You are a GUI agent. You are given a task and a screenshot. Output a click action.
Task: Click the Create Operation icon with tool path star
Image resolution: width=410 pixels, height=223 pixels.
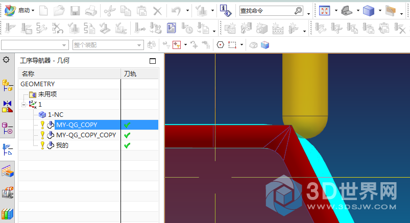[x=294, y=28]
